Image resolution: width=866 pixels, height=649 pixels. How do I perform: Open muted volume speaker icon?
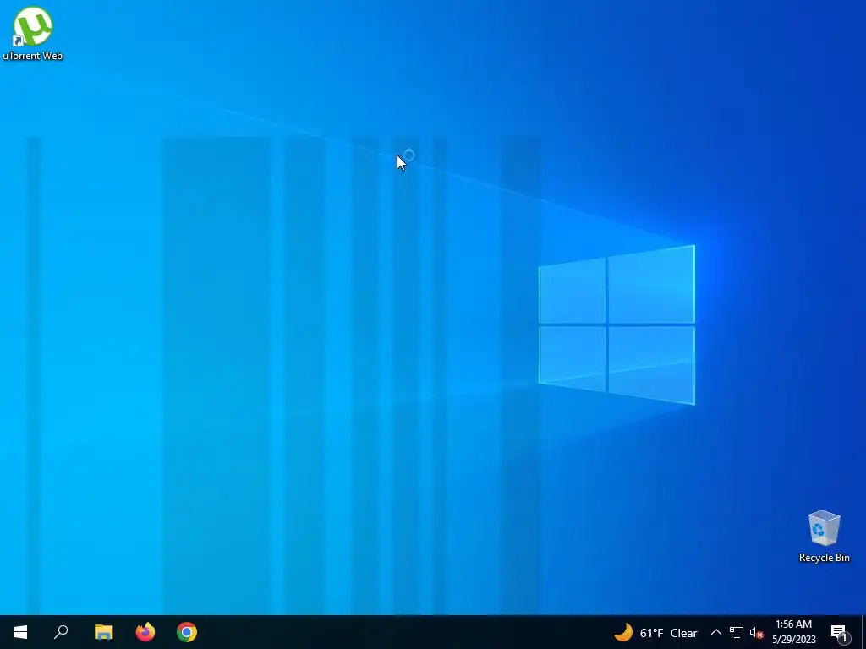(x=756, y=632)
